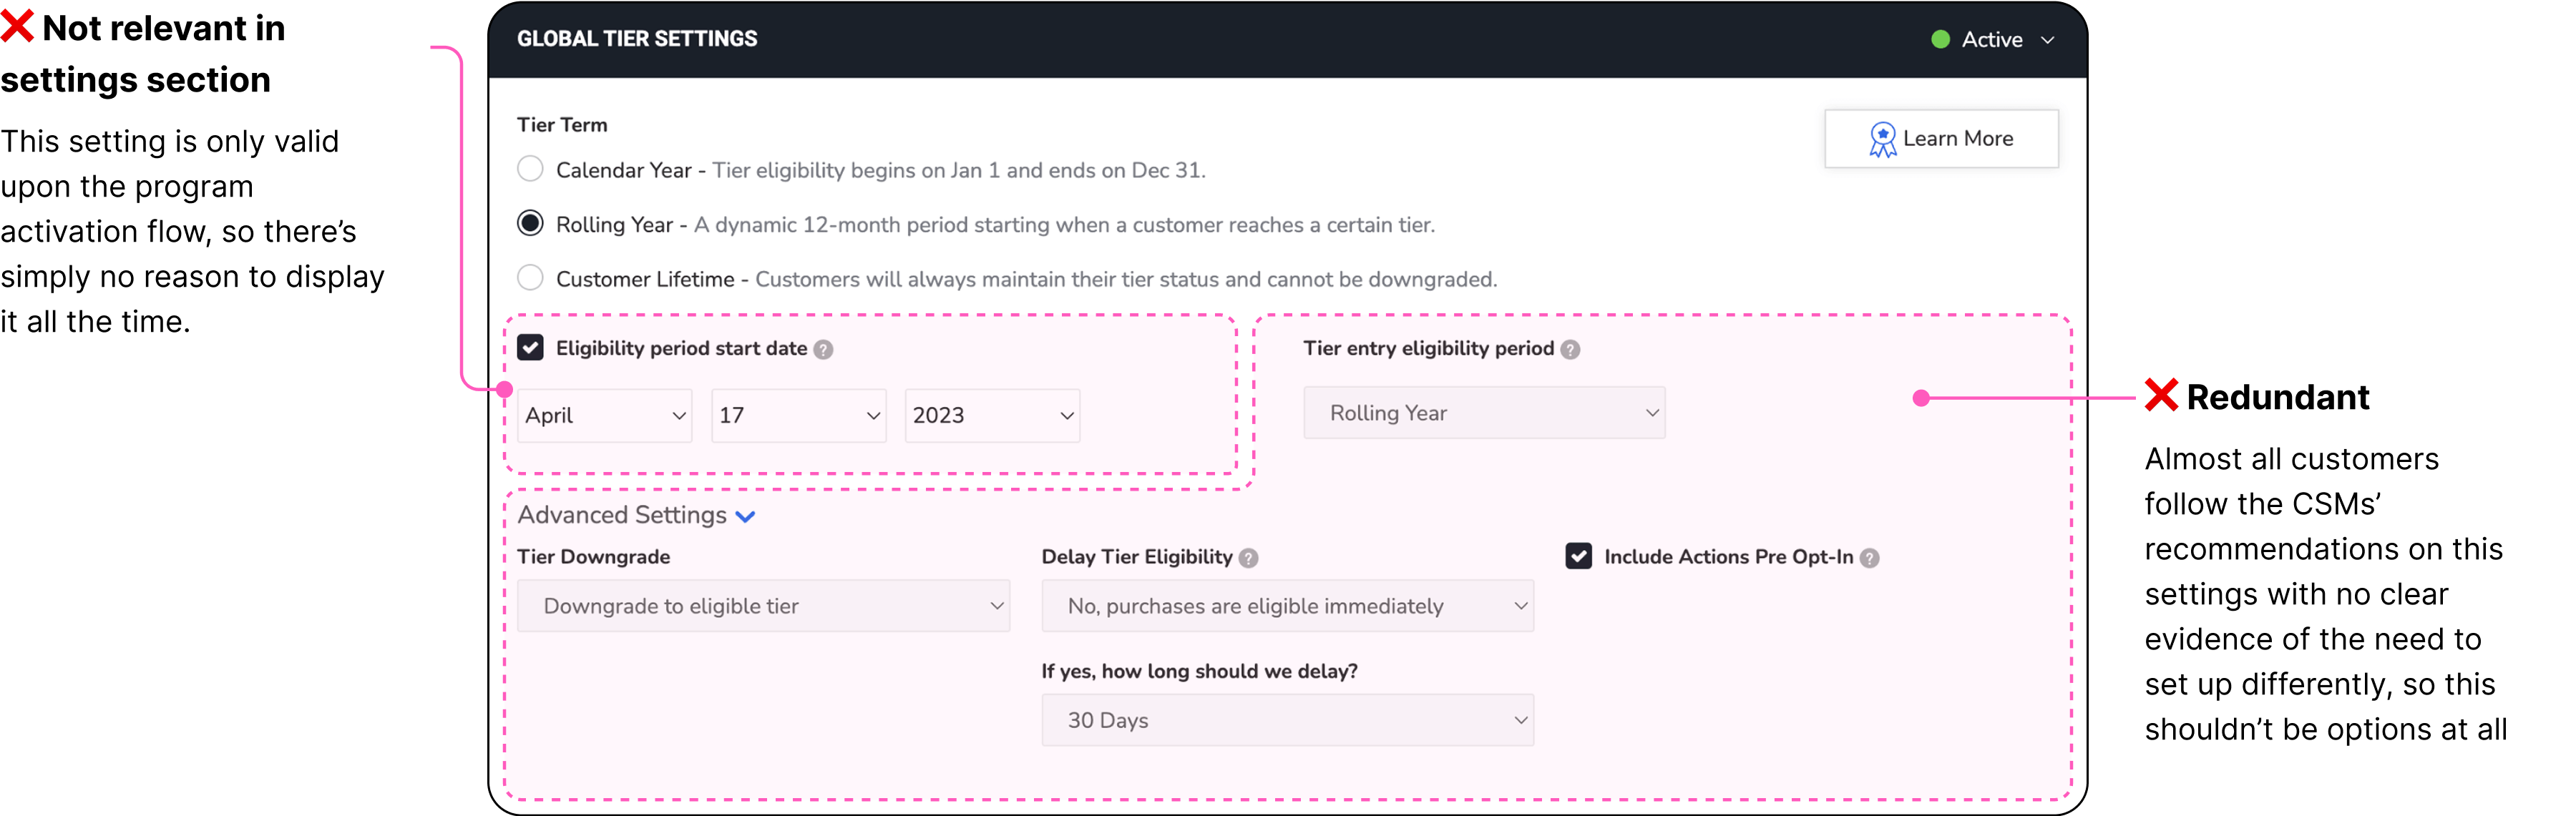Click the red X mark on the right side

pyautogui.click(x=2162, y=395)
